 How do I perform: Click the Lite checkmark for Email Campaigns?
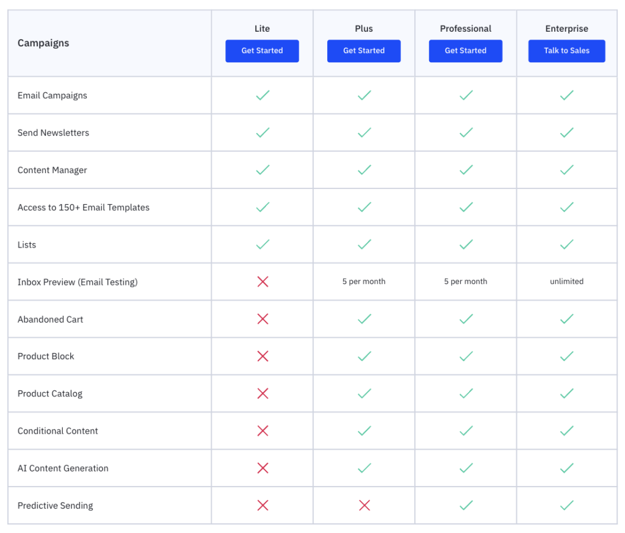pyautogui.click(x=262, y=95)
